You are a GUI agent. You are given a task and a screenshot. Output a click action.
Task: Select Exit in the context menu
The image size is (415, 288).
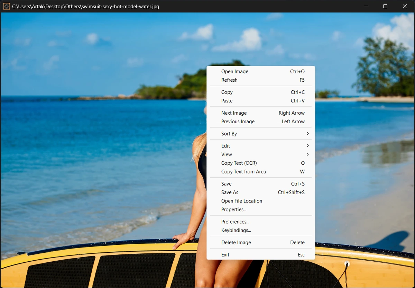click(261, 255)
